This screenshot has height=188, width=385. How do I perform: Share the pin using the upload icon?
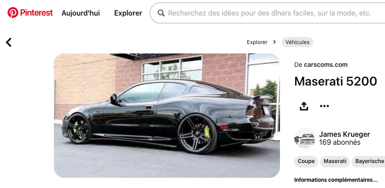(x=304, y=106)
